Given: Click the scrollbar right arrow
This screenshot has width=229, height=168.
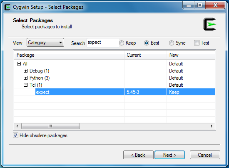Looking at the screenshot, I should (x=212, y=126).
